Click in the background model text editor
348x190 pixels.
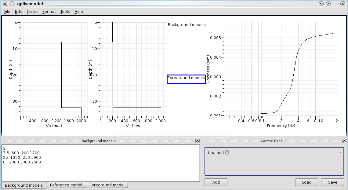(101, 171)
